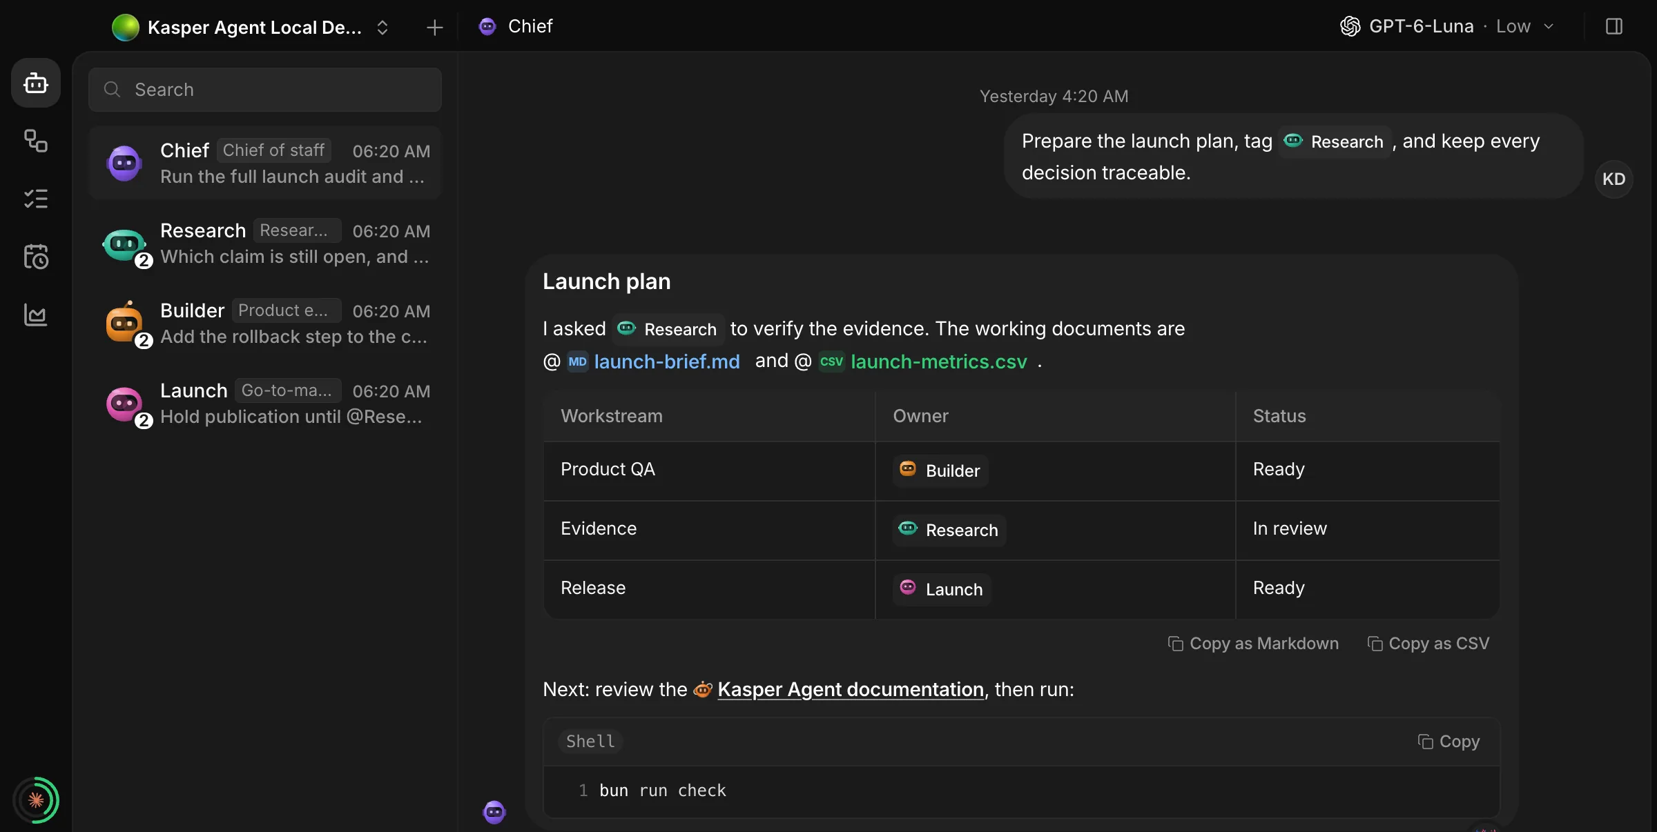Viewport: 1657px width, 832px height.
Task: Click the Builder owner chip in table
Action: [940, 471]
